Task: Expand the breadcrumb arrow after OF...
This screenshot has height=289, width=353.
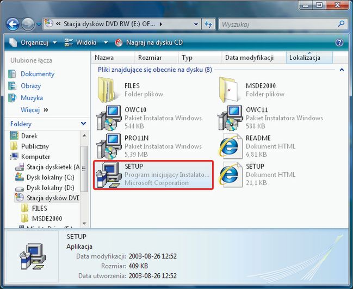Action: coord(161,24)
